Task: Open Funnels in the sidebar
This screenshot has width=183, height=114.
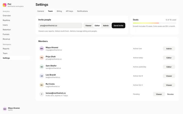Action: [16, 34]
